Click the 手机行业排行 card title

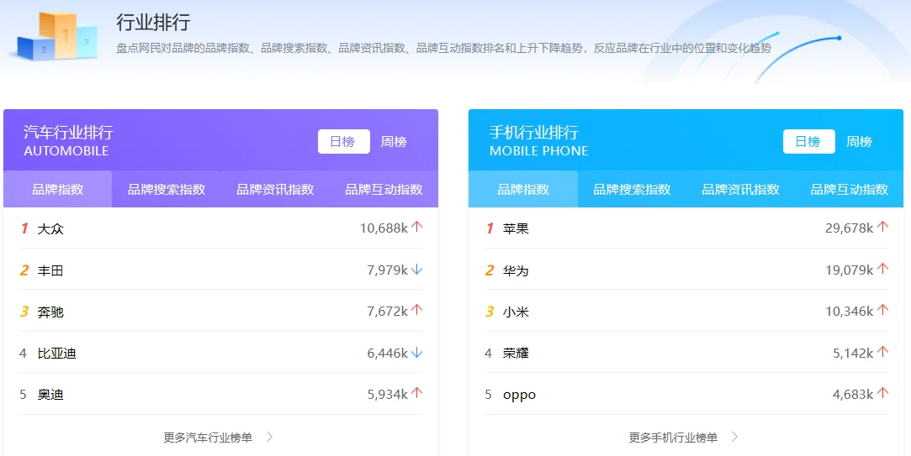[x=534, y=133]
